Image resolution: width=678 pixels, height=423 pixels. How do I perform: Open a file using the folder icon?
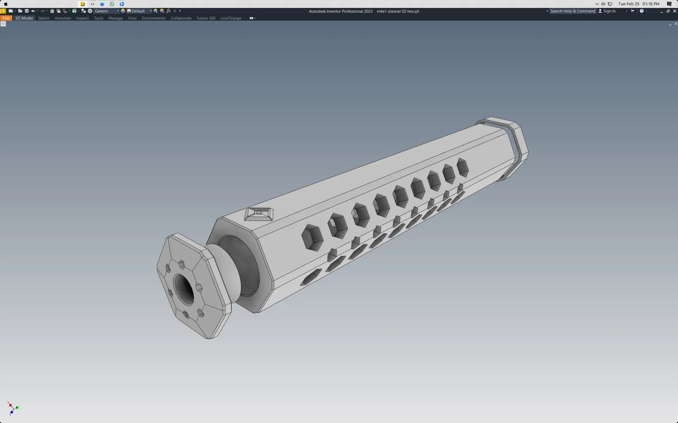[x=20, y=11]
